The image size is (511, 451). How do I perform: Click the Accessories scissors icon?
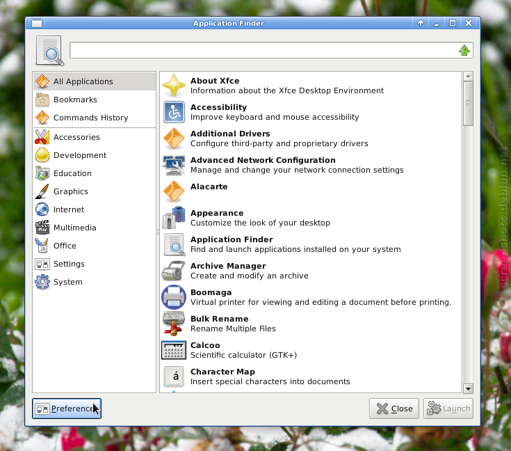click(x=42, y=137)
